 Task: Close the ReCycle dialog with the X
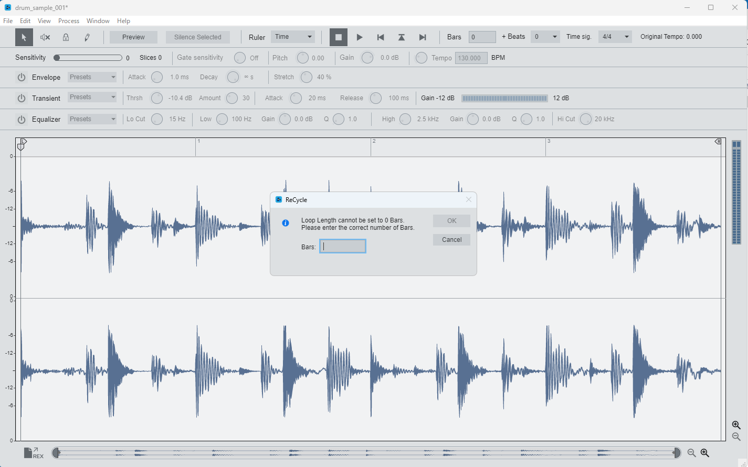click(469, 199)
